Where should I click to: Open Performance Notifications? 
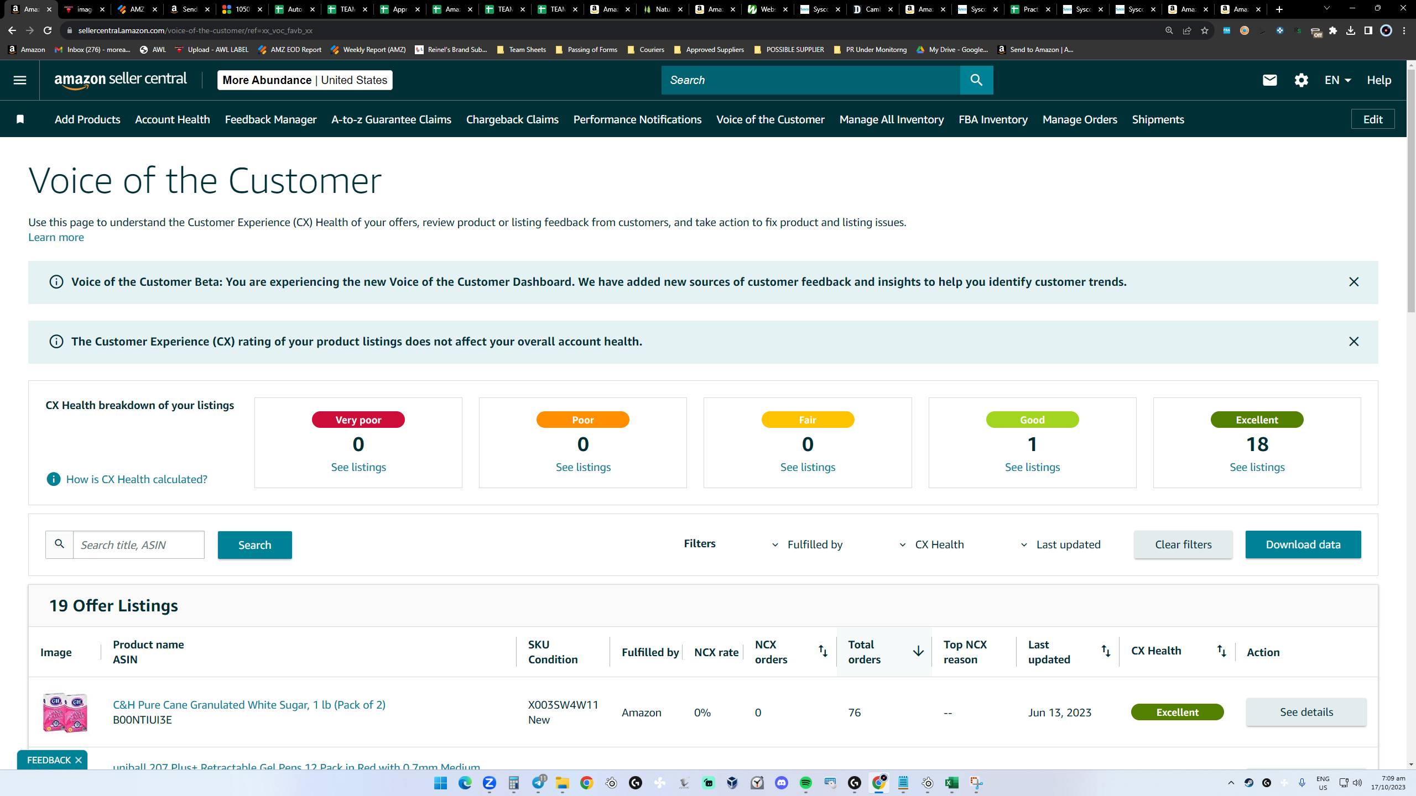[x=637, y=119]
